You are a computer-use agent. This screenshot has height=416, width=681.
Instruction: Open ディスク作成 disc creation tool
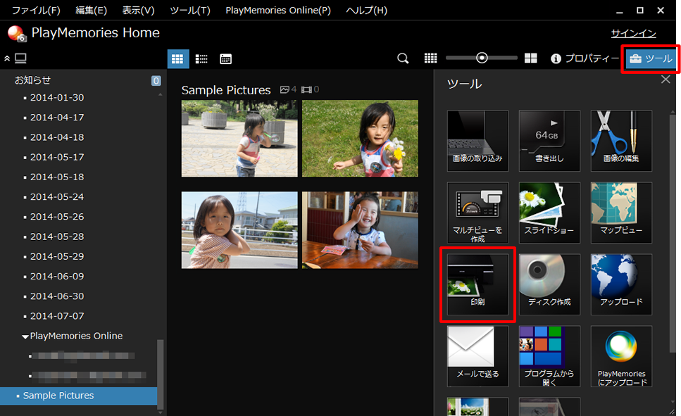tap(549, 284)
